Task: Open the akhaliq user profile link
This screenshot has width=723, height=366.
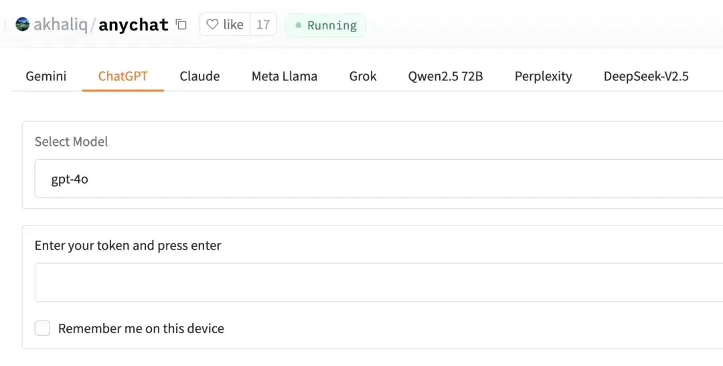Action: pos(62,25)
